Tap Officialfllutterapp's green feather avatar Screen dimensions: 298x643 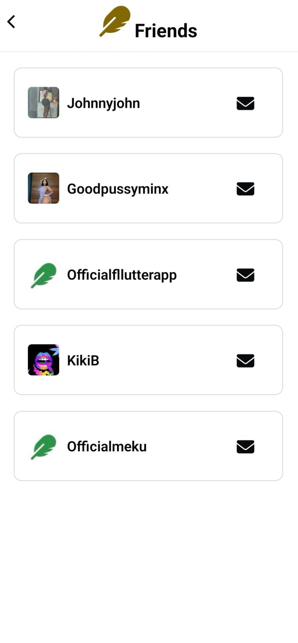pyautogui.click(x=43, y=275)
